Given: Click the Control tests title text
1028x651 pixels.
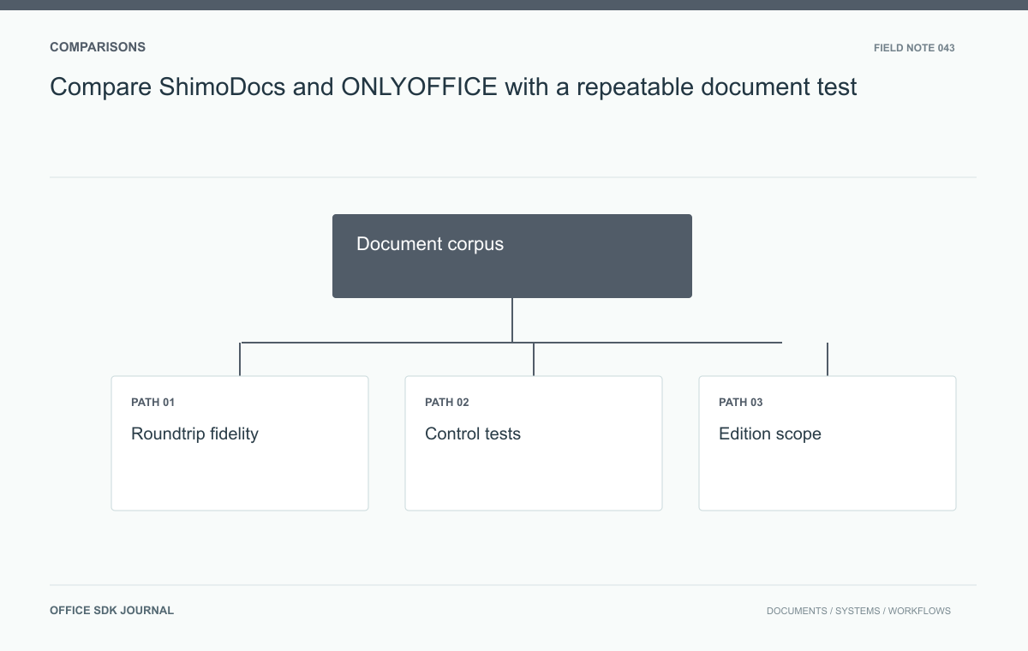Looking at the screenshot, I should pyautogui.click(x=473, y=433).
